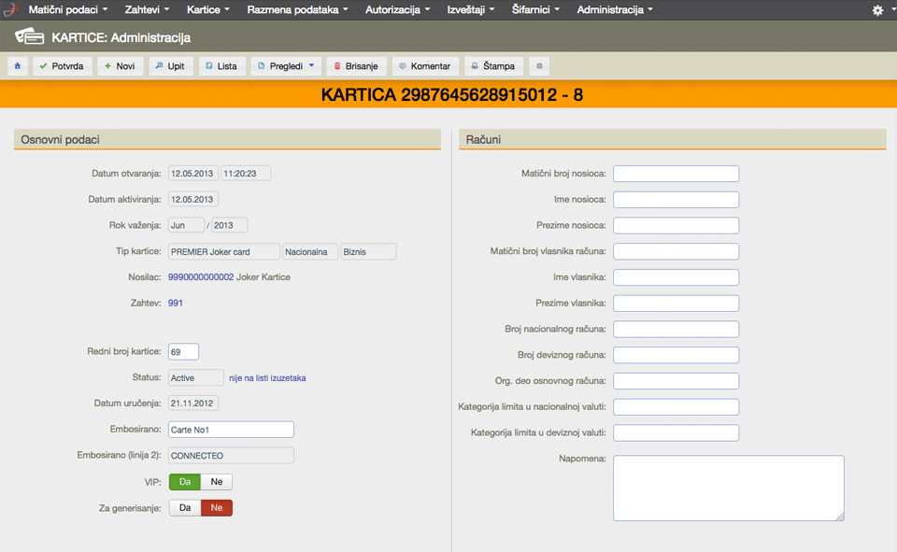Expand the Razmena podataka menu
This screenshot has width=897, height=552.
click(297, 9)
